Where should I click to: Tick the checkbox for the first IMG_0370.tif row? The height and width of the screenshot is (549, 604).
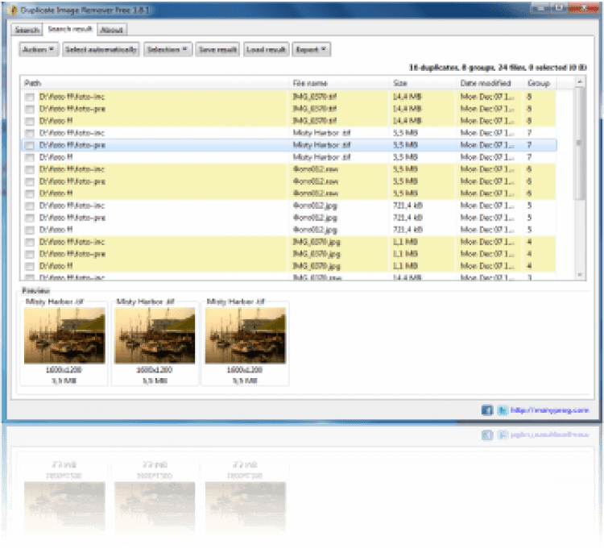click(30, 97)
